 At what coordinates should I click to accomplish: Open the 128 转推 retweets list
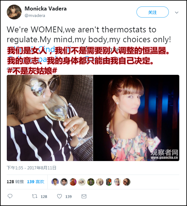tap(15, 182)
